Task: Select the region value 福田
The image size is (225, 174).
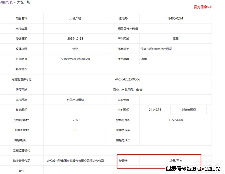Action: click(x=175, y=39)
